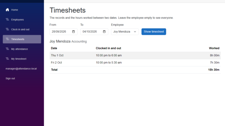Select the Thu 1 Oct date cell
The width and height of the screenshot is (225, 126).
[x=57, y=55]
